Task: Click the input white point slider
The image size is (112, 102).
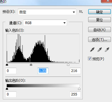Action: tap(68, 65)
